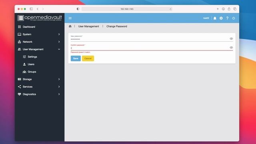Save the password change
The height and width of the screenshot is (144, 256).
(x=76, y=58)
